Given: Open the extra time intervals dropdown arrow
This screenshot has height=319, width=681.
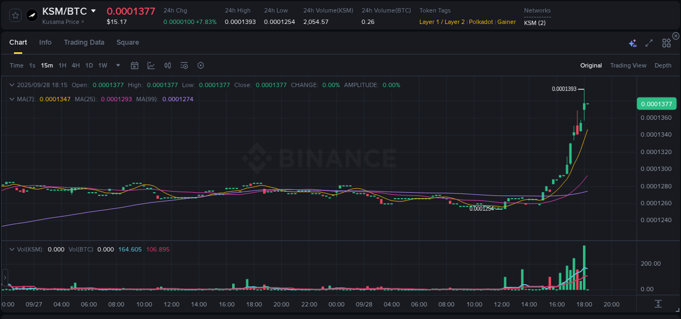Looking at the screenshot, I should [x=117, y=65].
